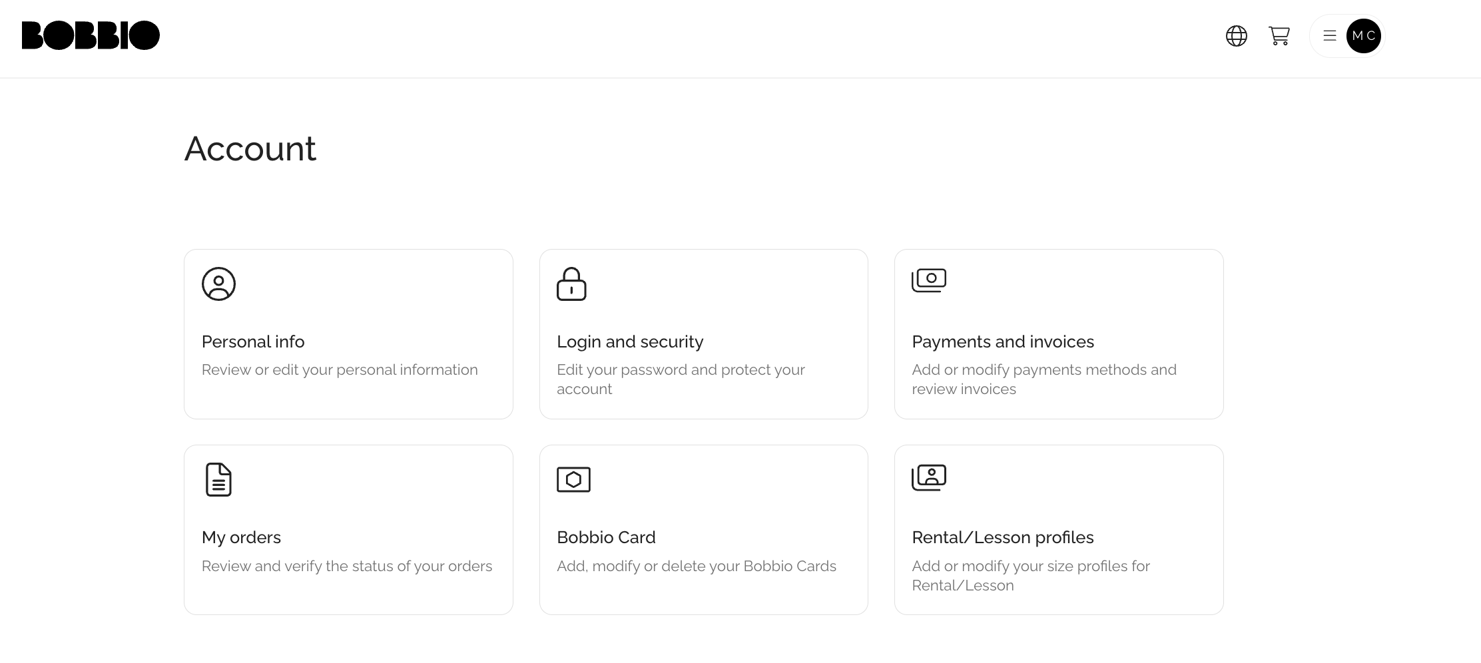This screenshot has width=1481, height=663.
Task: Open Rental/Lesson profiles title
Action: click(1002, 537)
